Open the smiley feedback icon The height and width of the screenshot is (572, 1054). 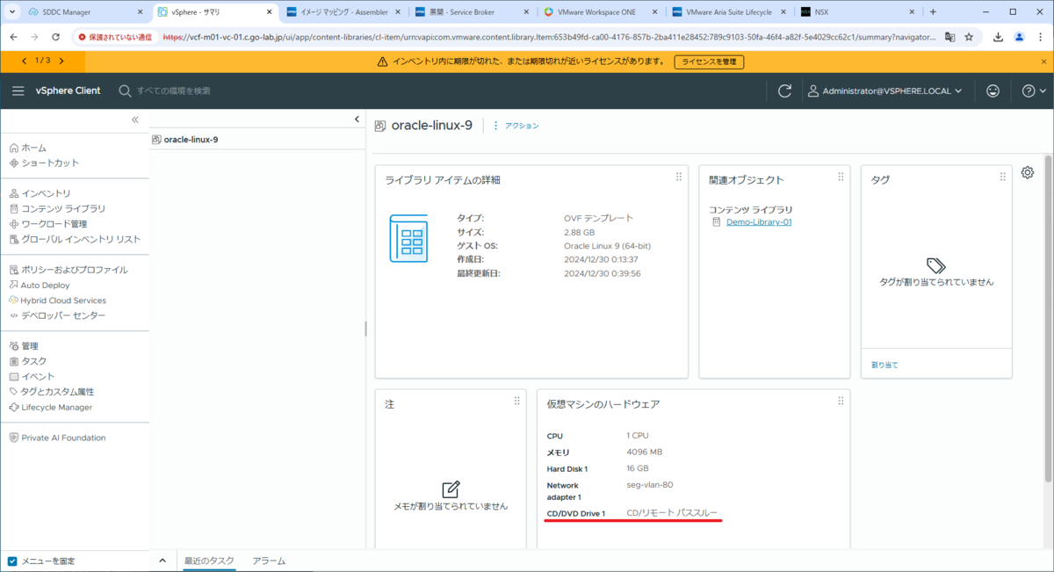[993, 91]
